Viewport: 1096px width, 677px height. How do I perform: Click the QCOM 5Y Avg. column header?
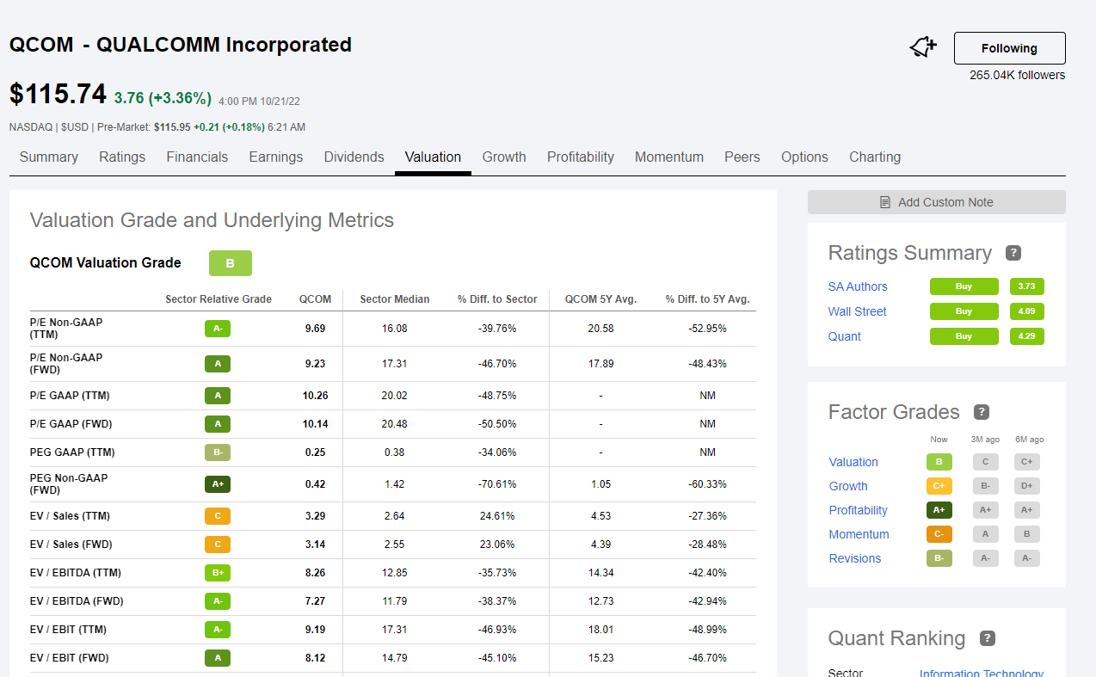click(600, 299)
